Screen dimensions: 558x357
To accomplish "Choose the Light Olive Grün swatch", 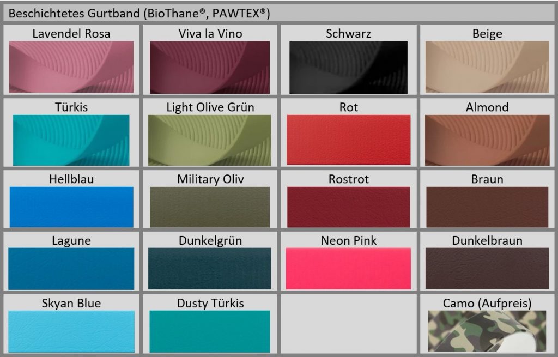I will pos(210,140).
